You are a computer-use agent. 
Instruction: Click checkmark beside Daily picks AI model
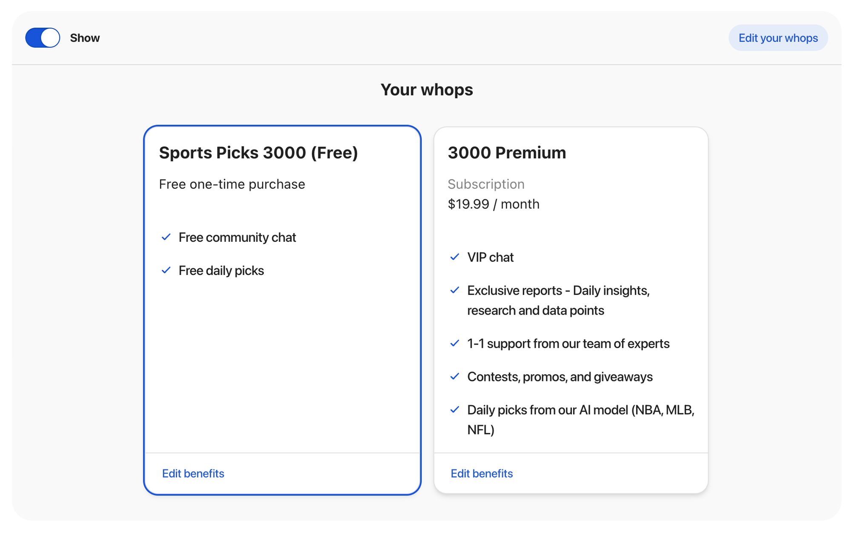pyautogui.click(x=454, y=410)
